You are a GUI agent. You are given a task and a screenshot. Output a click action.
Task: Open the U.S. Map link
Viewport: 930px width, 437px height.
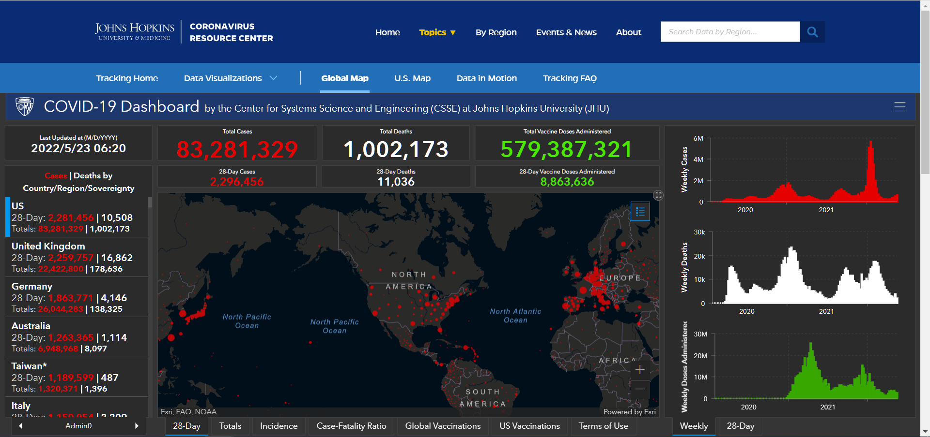coord(412,78)
